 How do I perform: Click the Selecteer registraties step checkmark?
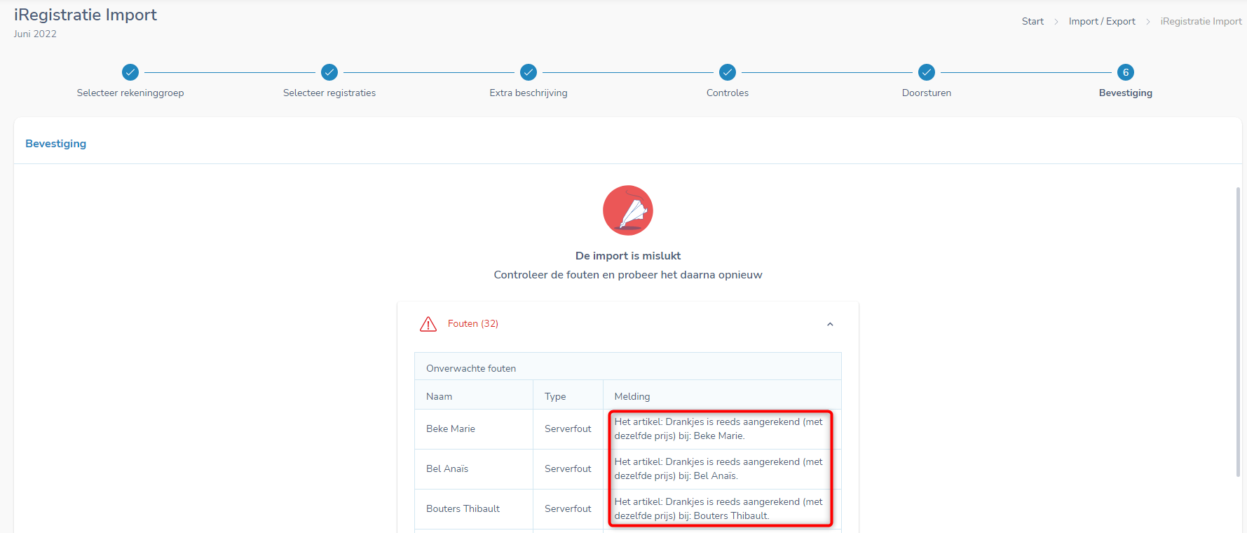(329, 72)
